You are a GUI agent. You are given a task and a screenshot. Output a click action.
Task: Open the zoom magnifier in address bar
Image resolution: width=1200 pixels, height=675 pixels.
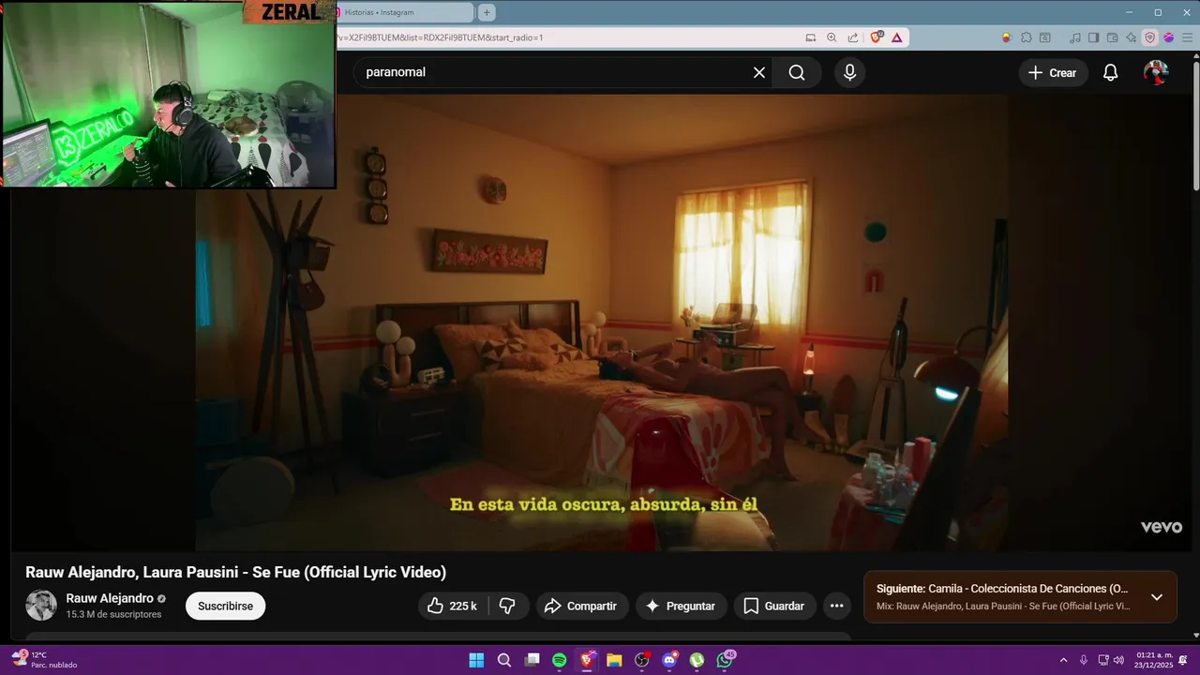tap(832, 37)
